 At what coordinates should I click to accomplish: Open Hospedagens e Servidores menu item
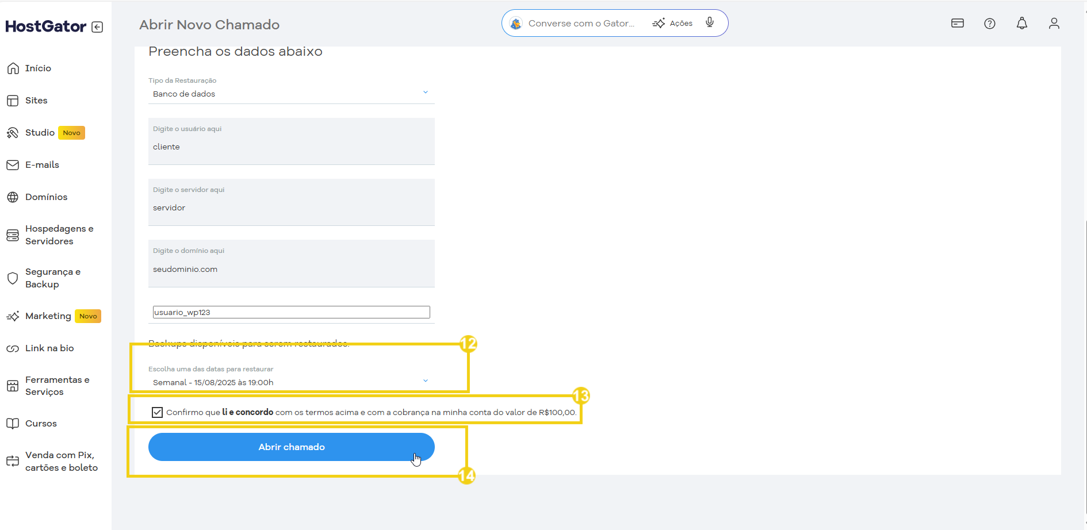click(x=59, y=235)
